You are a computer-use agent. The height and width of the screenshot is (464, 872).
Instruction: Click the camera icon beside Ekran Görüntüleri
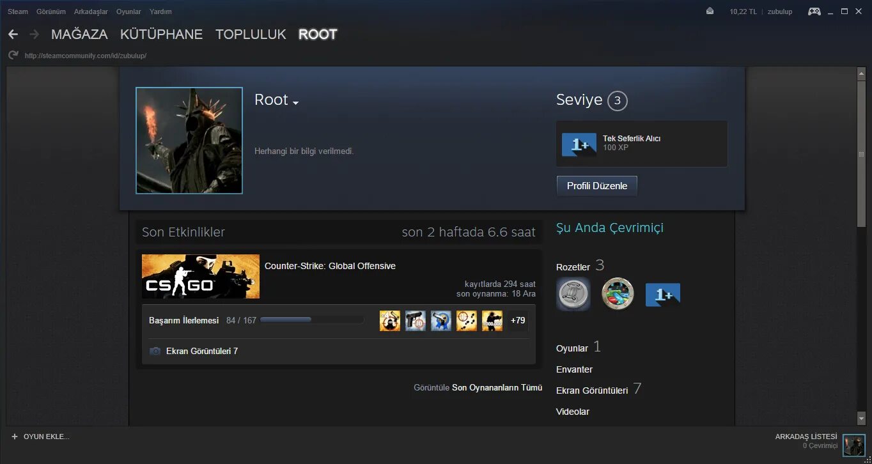pyautogui.click(x=155, y=351)
